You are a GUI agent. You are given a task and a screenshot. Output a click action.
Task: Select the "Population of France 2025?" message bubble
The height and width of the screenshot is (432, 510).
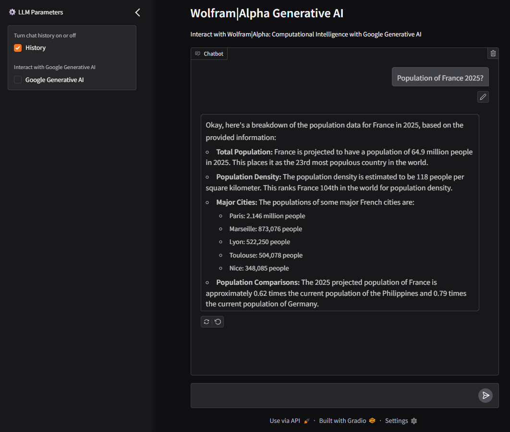point(440,78)
